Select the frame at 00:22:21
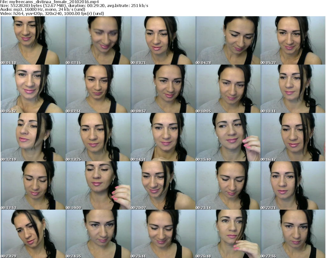The image size is (326, 258). (x=293, y=185)
